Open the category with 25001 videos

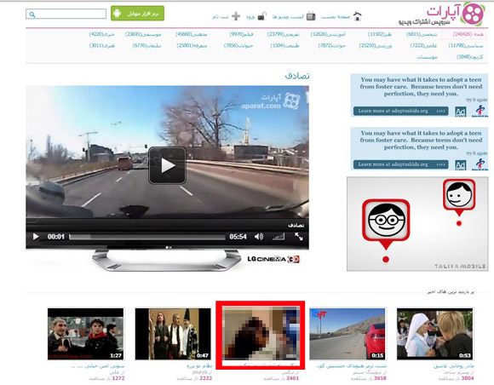[192, 46]
